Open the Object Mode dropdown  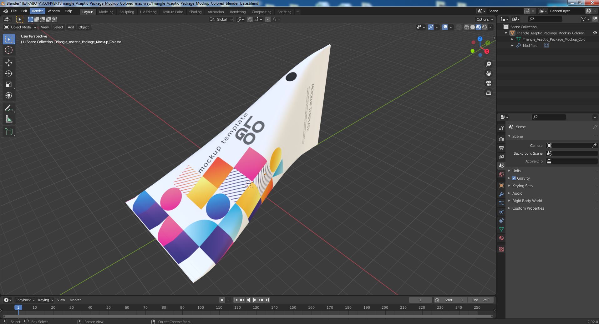[20, 27]
